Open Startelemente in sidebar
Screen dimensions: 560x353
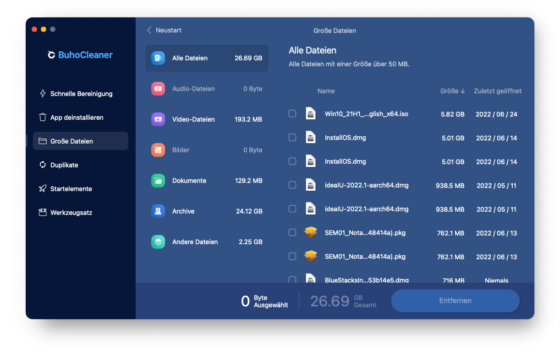81,188
